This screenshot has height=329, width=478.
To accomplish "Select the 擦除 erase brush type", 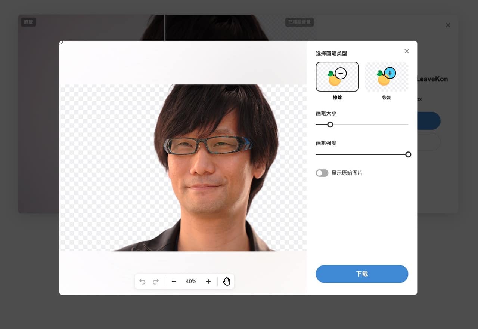I will [337, 77].
